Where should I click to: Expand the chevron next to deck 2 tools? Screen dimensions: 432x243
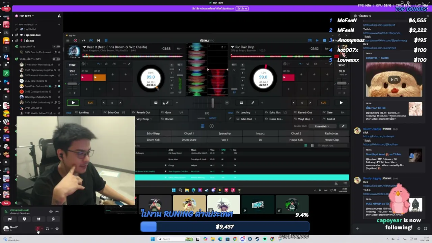262,103
